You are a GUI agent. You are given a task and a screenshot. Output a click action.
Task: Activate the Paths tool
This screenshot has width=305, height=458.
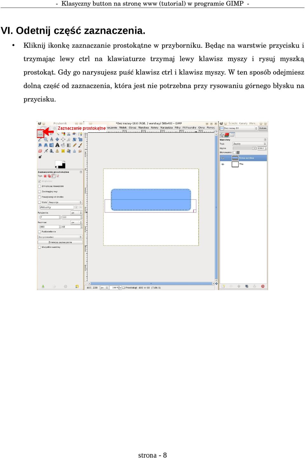tap(80, 134)
